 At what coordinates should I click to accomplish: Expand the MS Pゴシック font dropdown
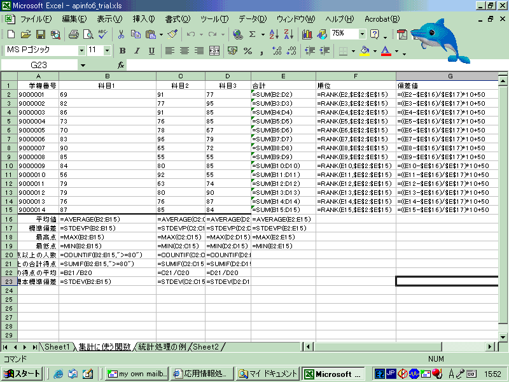click(x=81, y=50)
